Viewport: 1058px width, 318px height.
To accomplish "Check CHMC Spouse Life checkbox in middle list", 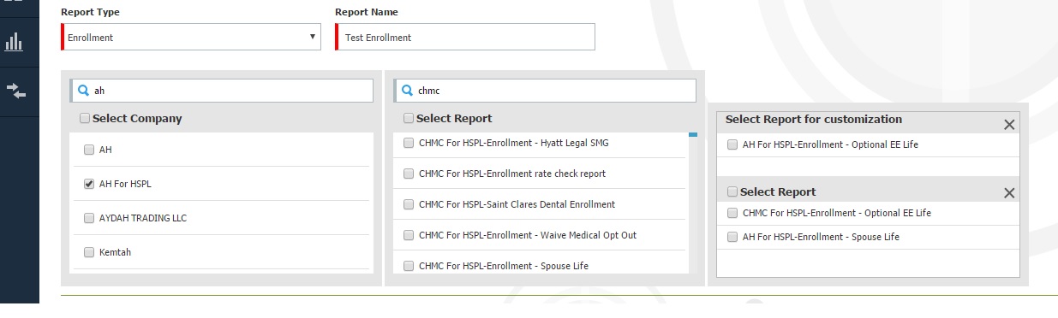I will pyautogui.click(x=409, y=266).
